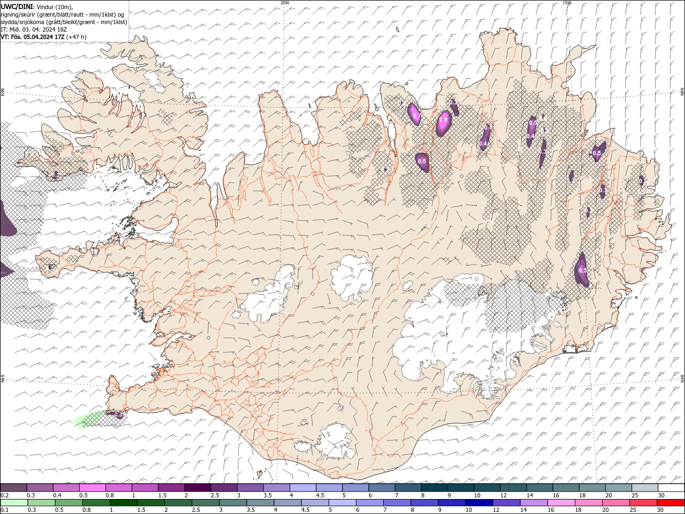Image resolution: width=685 pixels, height=514 pixels.
Task: Pick the dark green 1 swatch in lower legend row
Action: 124,502
